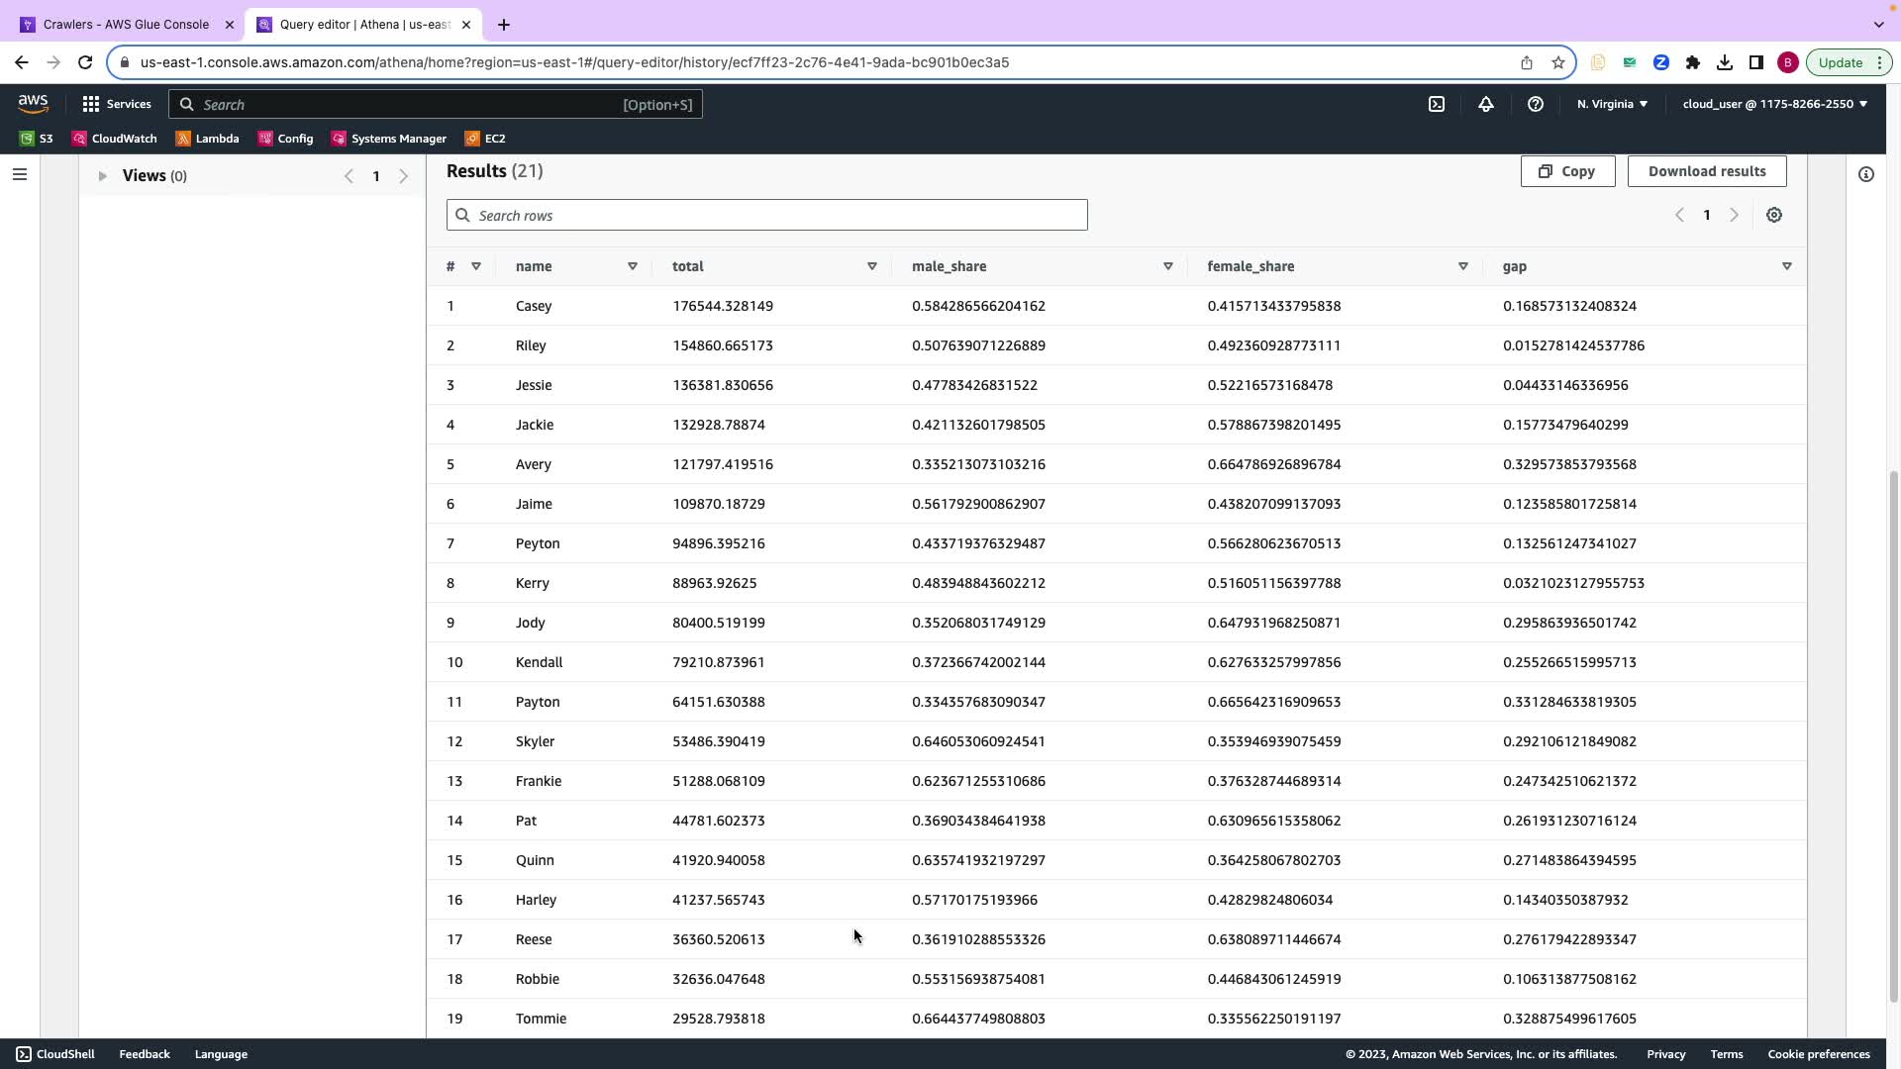Open the S3 bookmark shortcut
This screenshot has height=1069, width=1901.
[37, 139]
